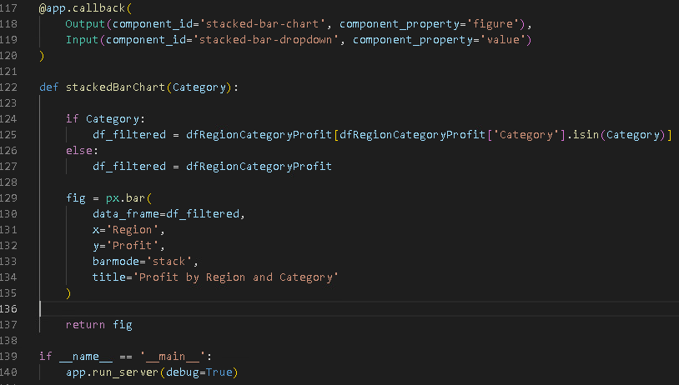Click the 'value' string on line 119
Image resolution: width=679 pixels, height=385 pixels.
coord(502,40)
